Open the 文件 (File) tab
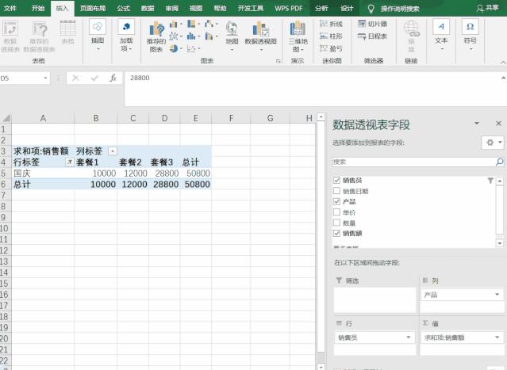The width and height of the screenshot is (507, 370). 10,9
